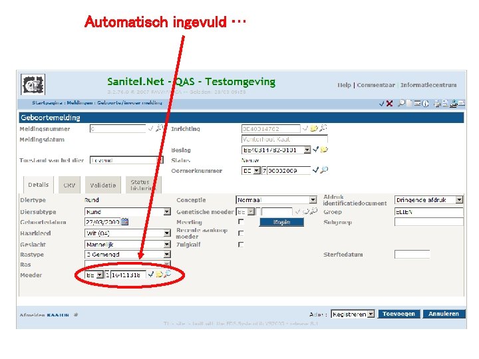Click the Subgroep input field
479x359 pixels.
pos(429,222)
